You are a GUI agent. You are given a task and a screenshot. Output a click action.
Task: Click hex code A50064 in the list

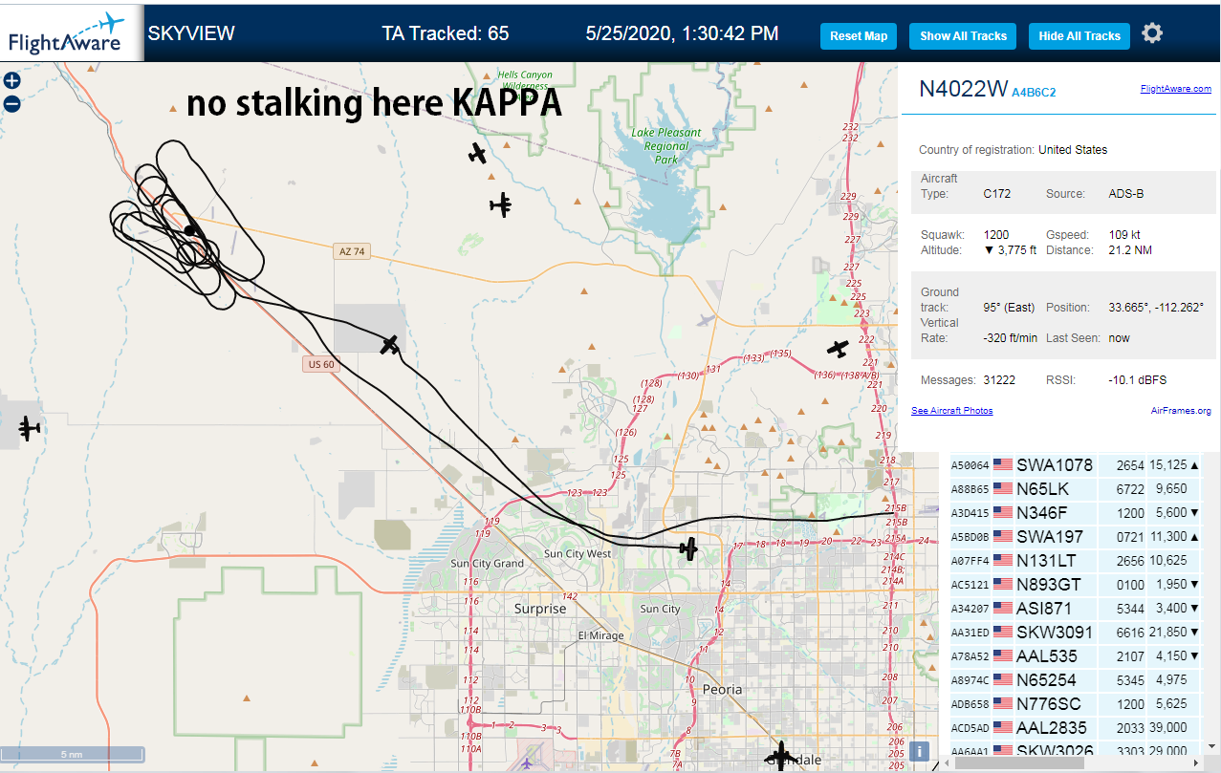point(969,466)
